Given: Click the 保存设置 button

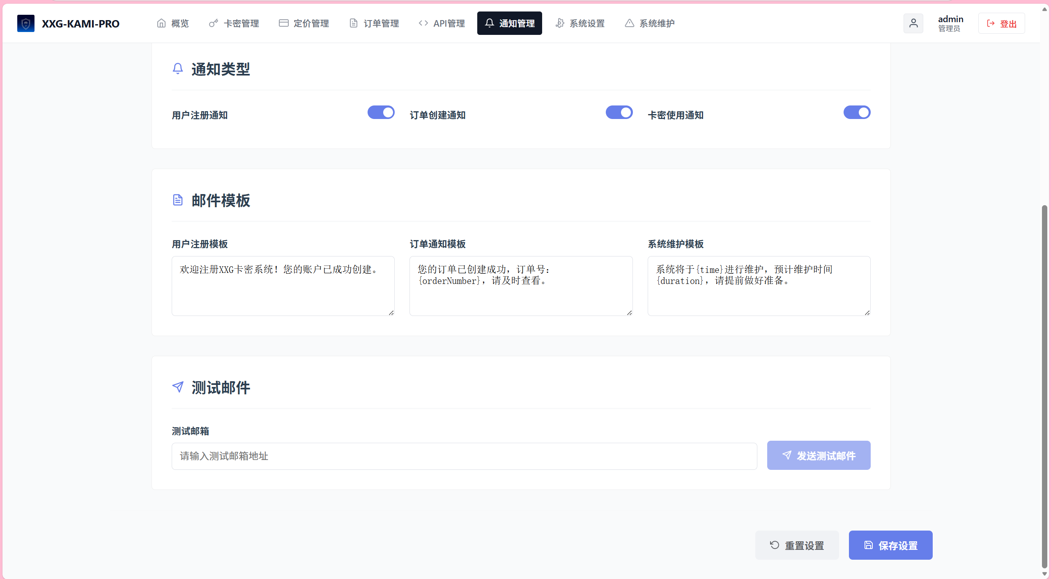Looking at the screenshot, I should click(890, 545).
